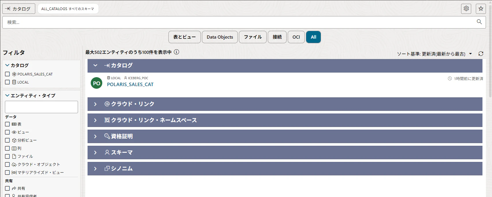Collapse the カタログ results section chevron
Image resolution: width=492 pixels, height=197 pixels.
point(95,65)
